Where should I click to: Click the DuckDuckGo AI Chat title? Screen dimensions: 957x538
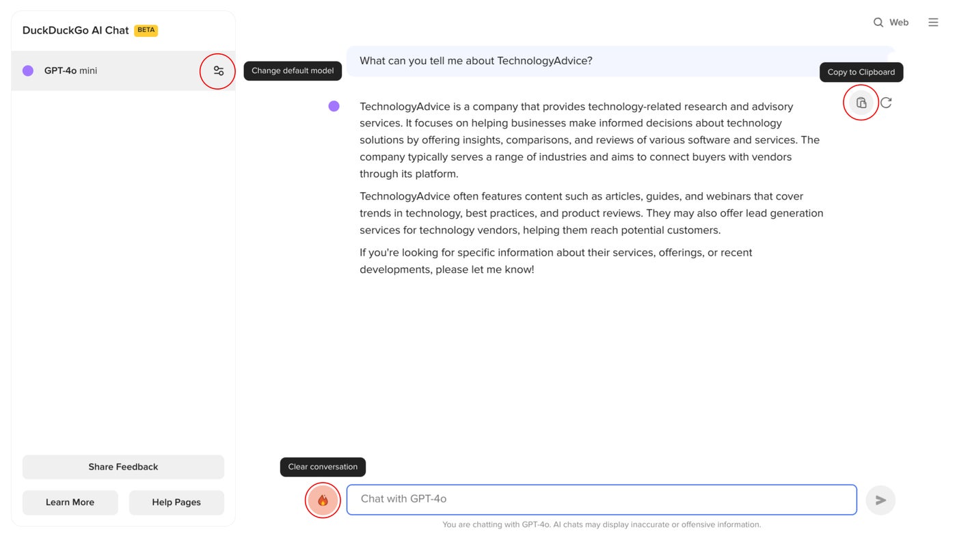click(75, 30)
